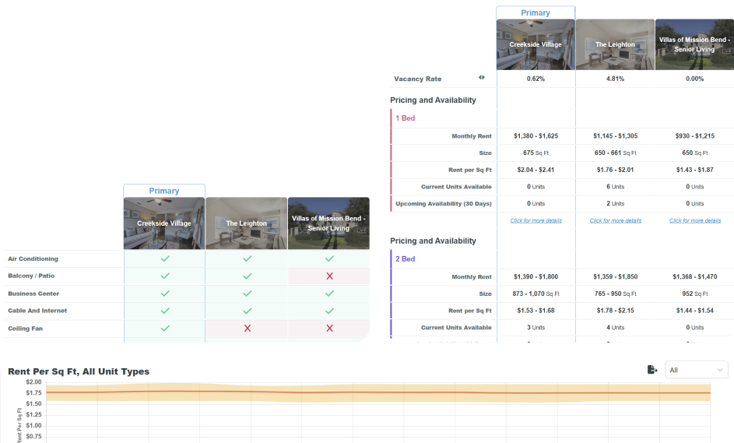This screenshot has width=734, height=443.
Task: Click Creekside Village thumbnail in the pricing table
Action: pyautogui.click(x=536, y=44)
